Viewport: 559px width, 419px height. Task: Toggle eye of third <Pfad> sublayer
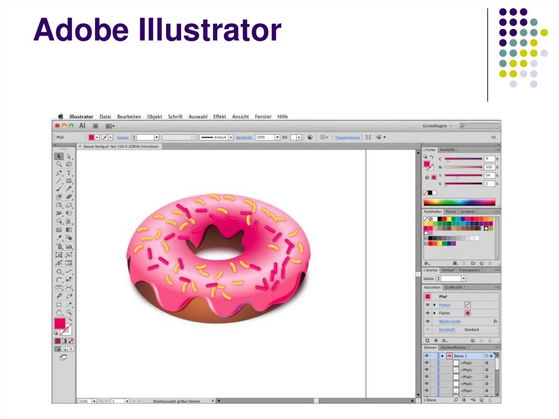pyautogui.click(x=427, y=376)
